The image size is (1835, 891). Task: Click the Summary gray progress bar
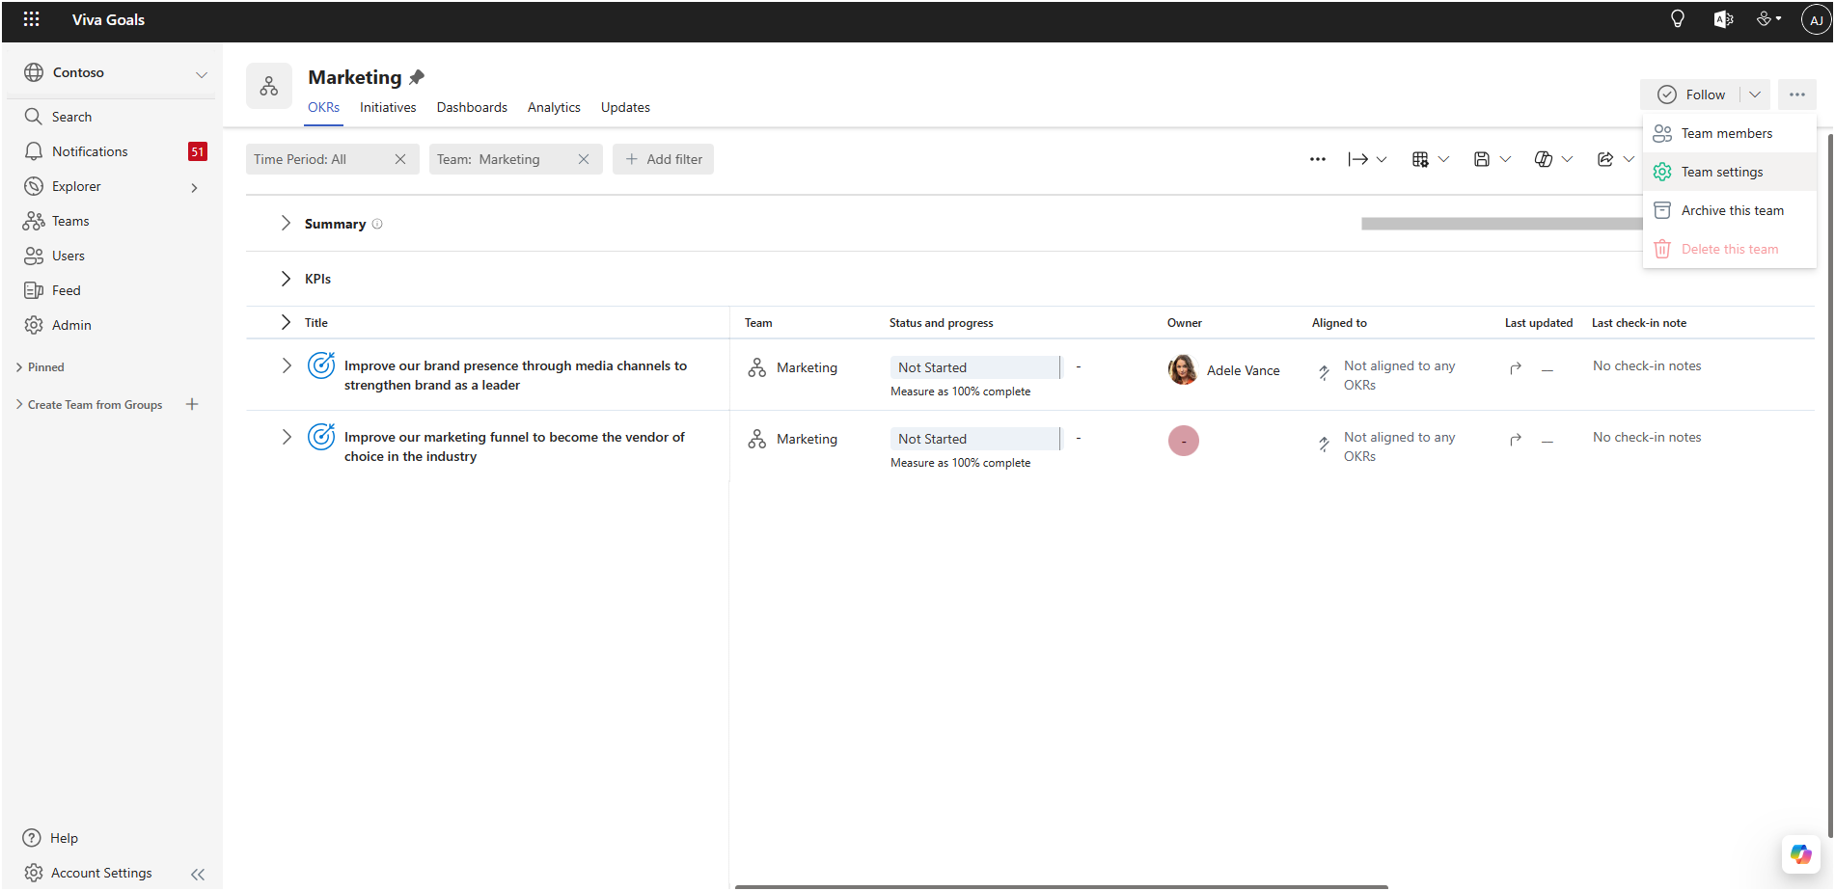point(1501,224)
